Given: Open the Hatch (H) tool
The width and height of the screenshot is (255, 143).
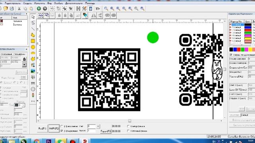Looking at the screenshot, I should pyautogui.click(x=78, y=9).
